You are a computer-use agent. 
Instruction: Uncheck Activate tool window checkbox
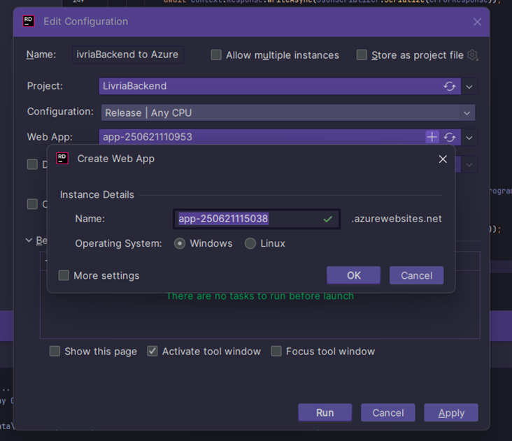tap(152, 352)
